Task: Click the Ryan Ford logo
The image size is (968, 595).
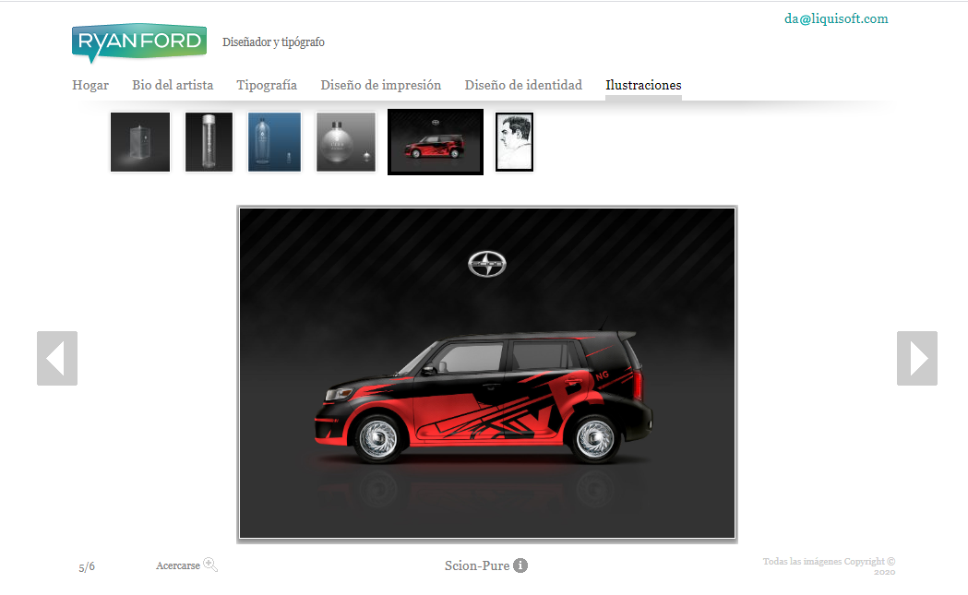Action: 138,42
